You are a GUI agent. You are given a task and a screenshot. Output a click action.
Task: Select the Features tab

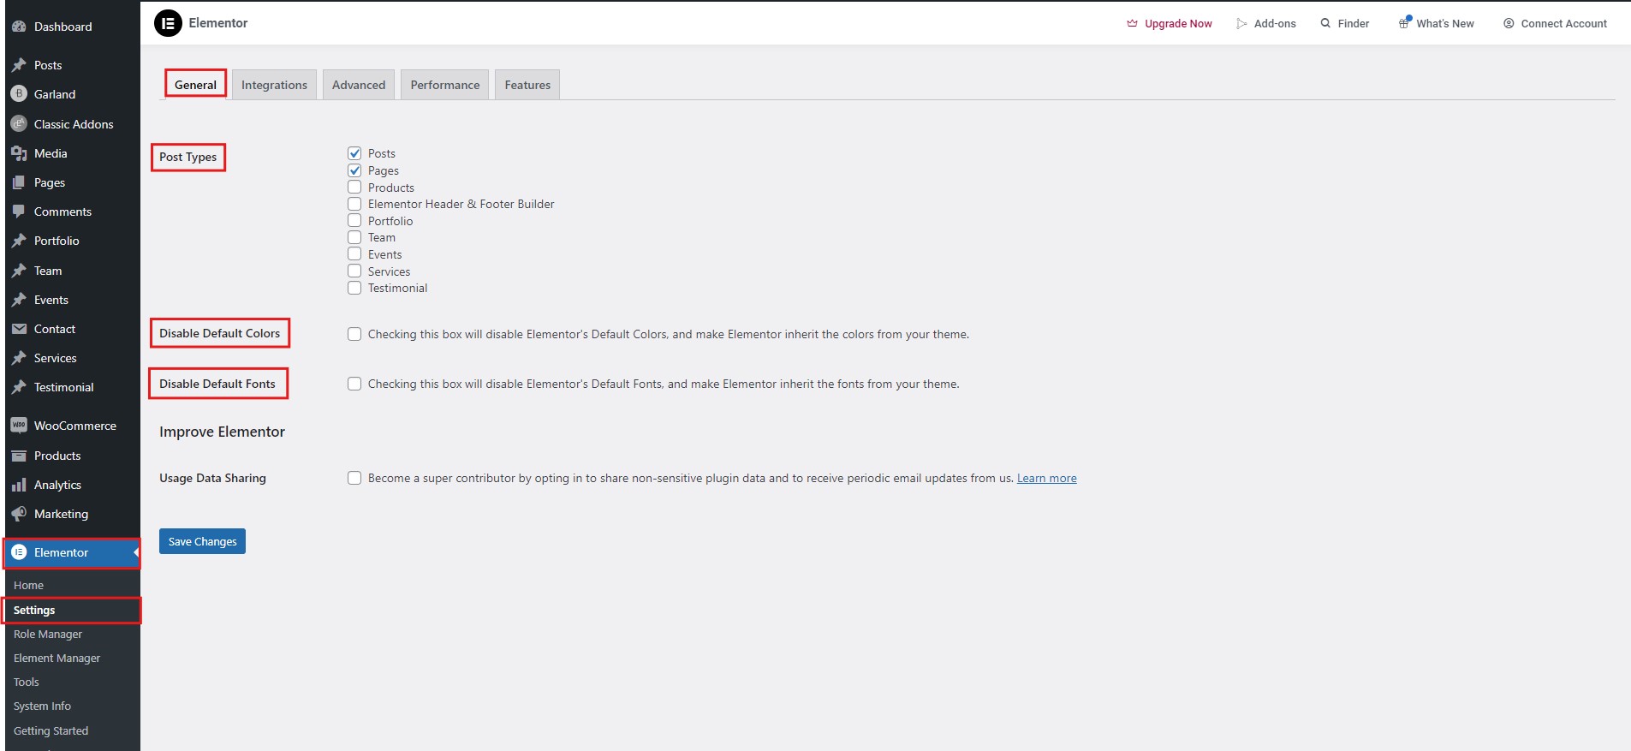tap(527, 85)
